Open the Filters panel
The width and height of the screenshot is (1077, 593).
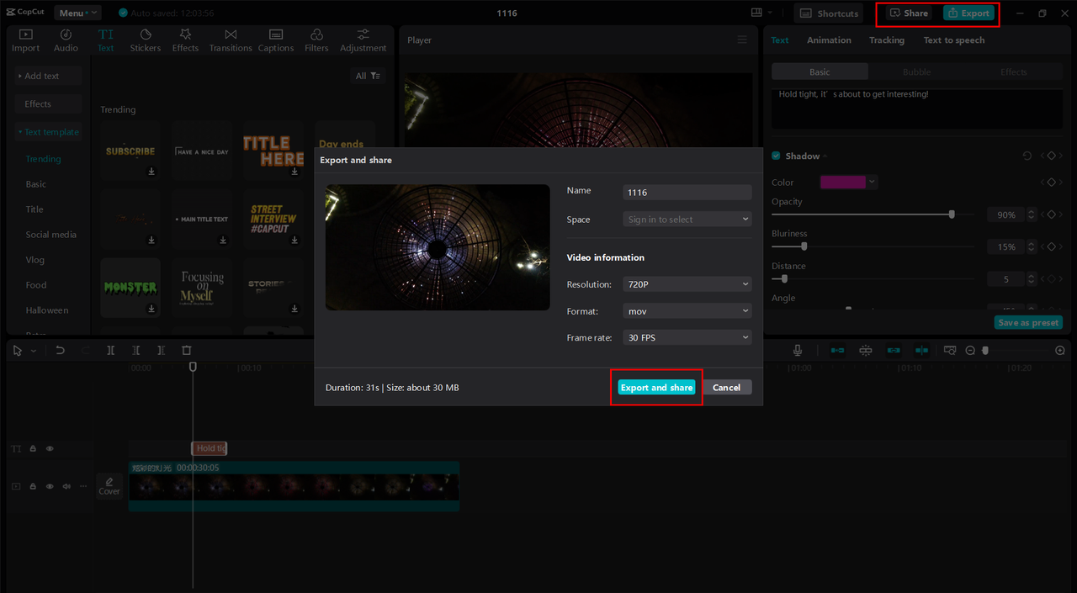click(x=316, y=40)
